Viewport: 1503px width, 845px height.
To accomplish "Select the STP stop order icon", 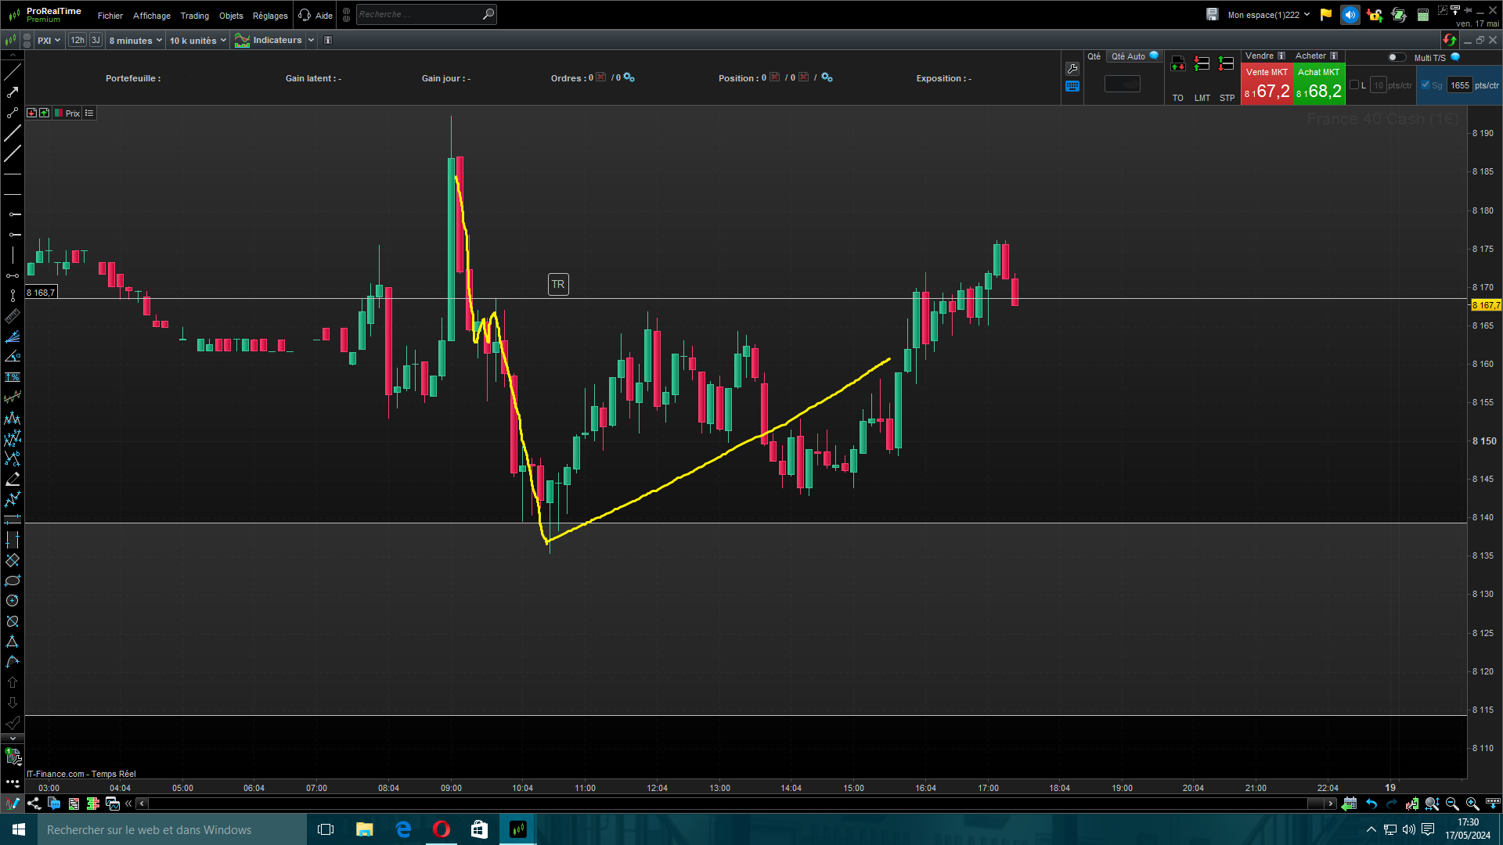I will (1227, 64).
